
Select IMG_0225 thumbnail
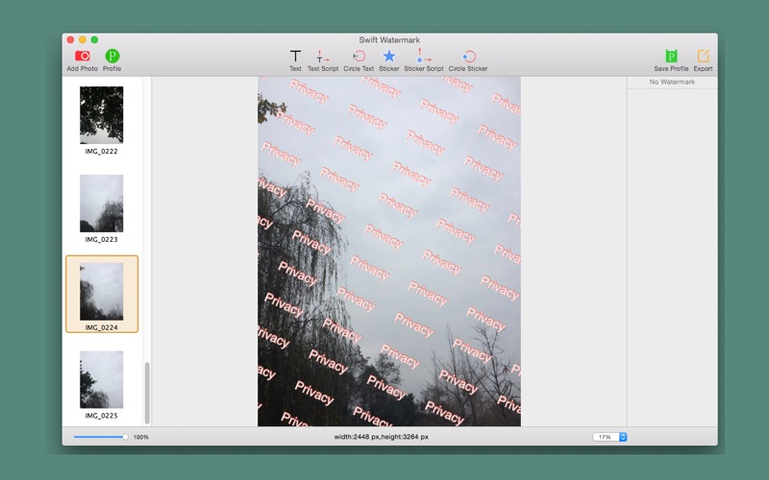coord(102,379)
